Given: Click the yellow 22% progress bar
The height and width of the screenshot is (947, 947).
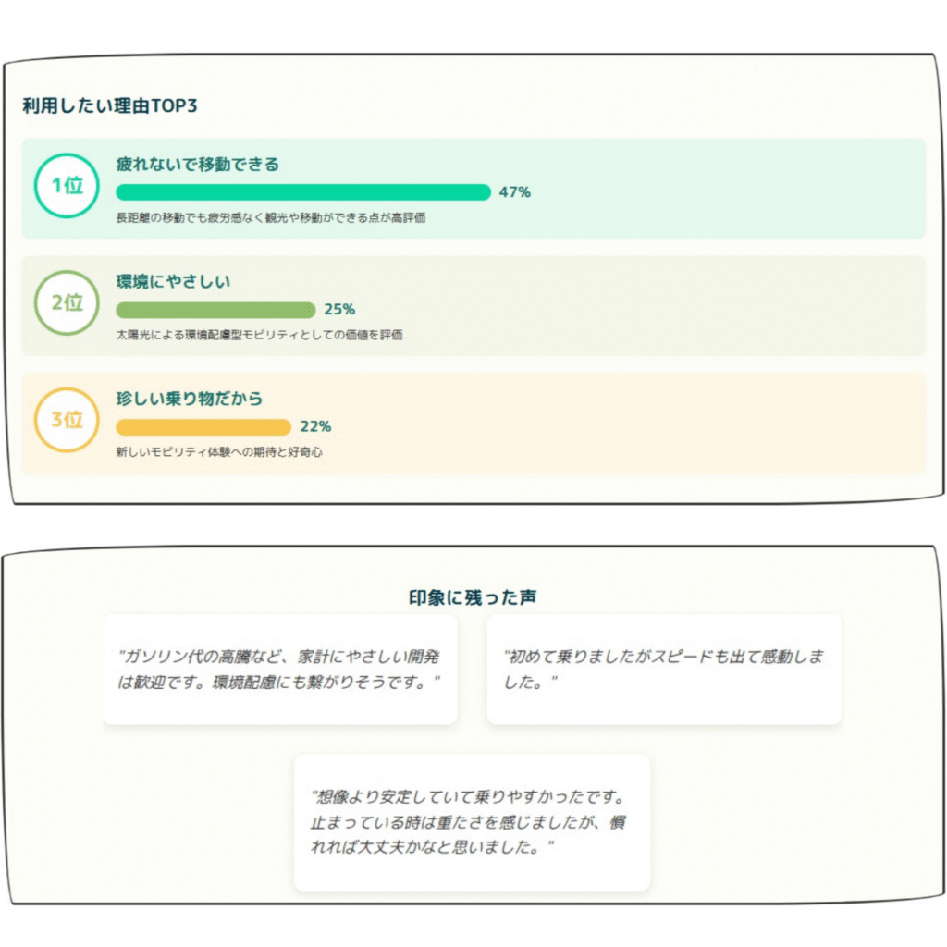Looking at the screenshot, I should pyautogui.click(x=203, y=427).
